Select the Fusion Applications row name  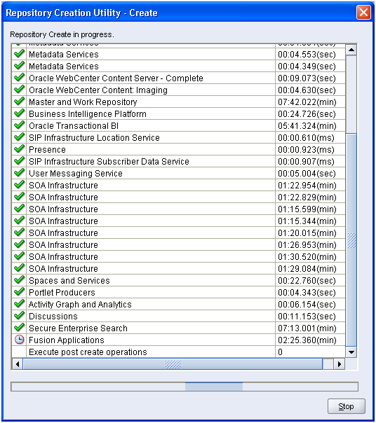(67, 340)
